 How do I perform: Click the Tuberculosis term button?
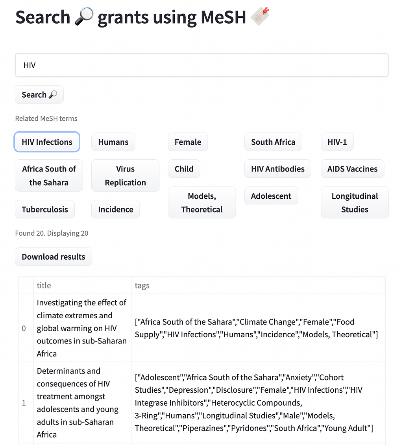tap(45, 209)
